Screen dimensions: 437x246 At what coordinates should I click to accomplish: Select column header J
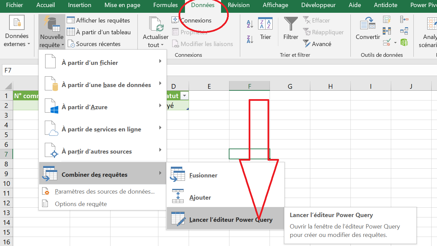(x=411, y=86)
